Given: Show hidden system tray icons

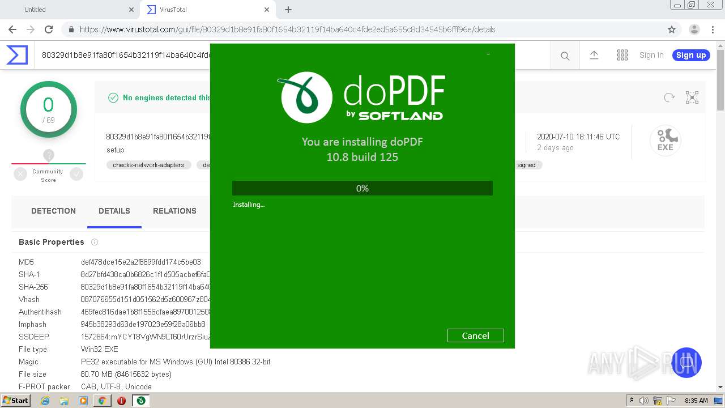Looking at the screenshot, I should coord(632,401).
